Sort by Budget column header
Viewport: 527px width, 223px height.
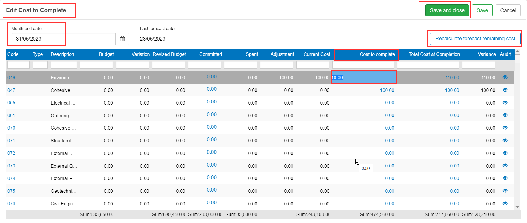[106, 54]
